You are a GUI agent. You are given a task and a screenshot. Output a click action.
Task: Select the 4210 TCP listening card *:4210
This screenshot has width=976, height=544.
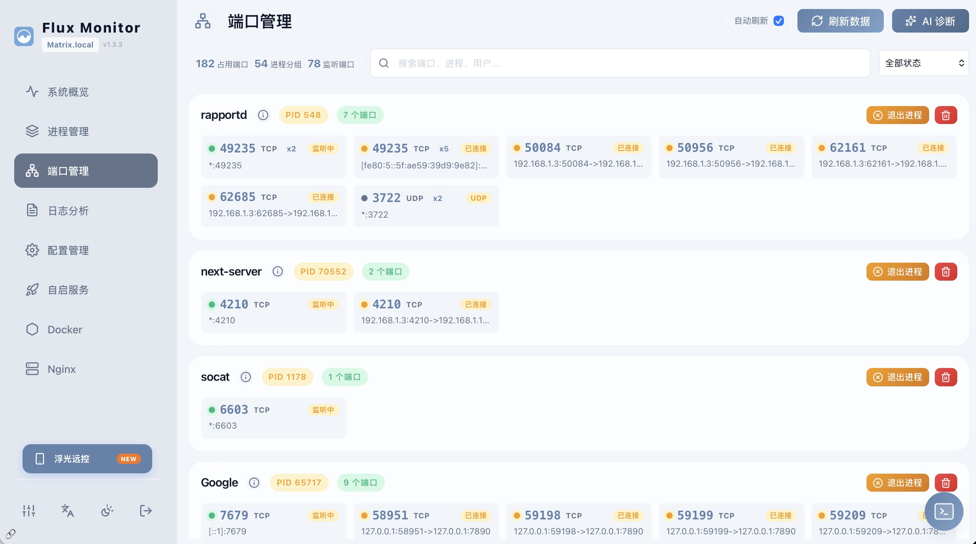[274, 312]
